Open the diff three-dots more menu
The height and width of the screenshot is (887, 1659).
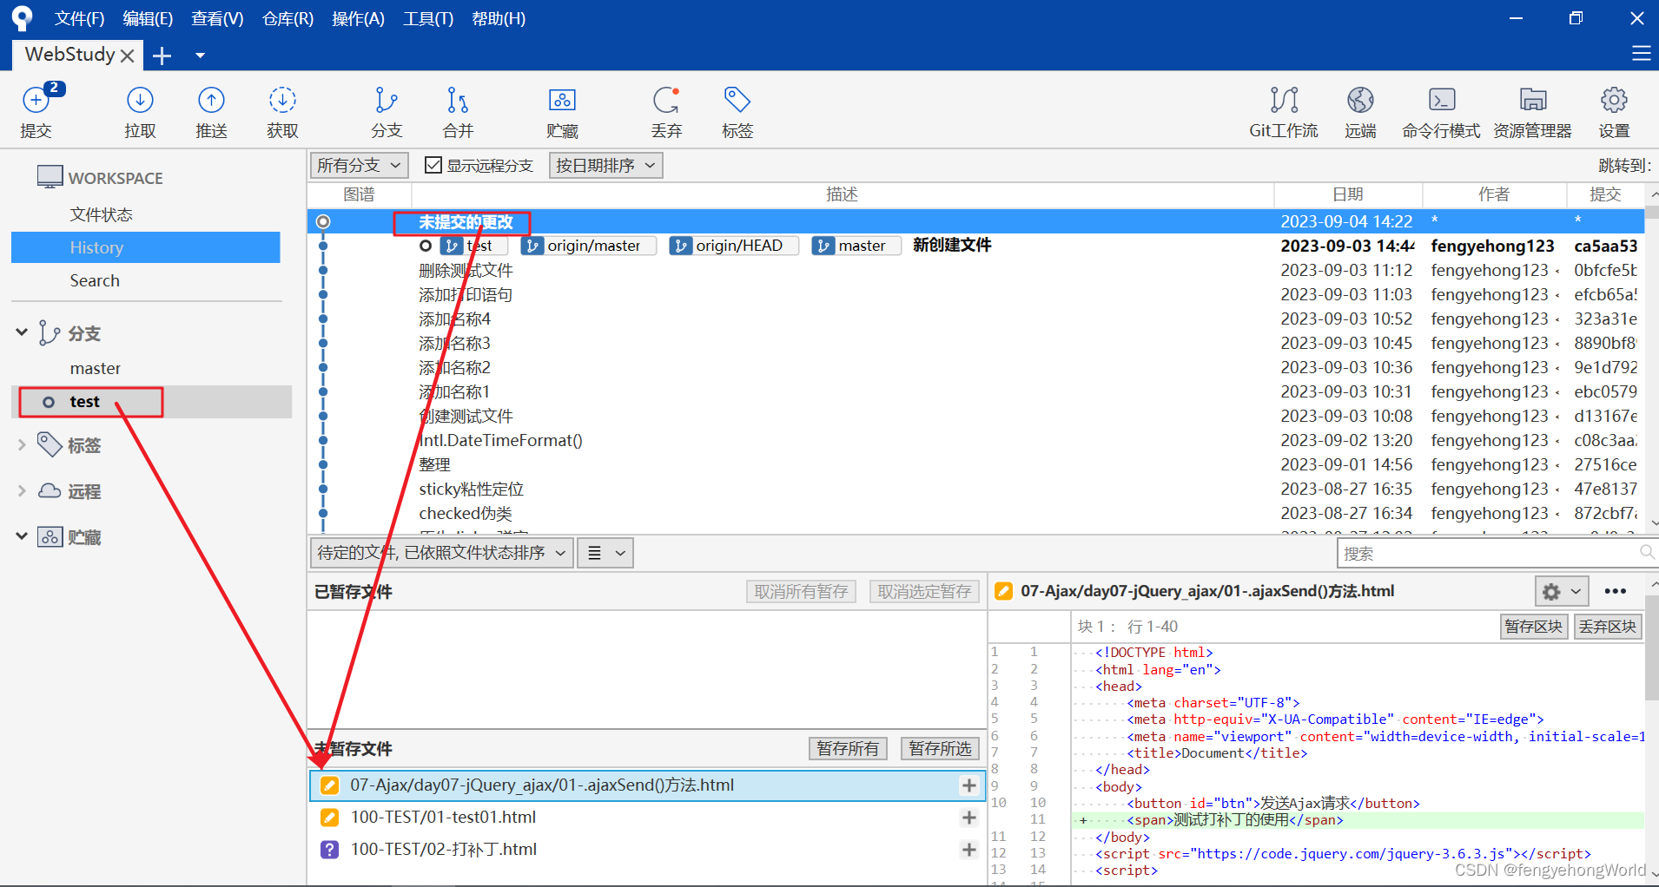coord(1616,591)
